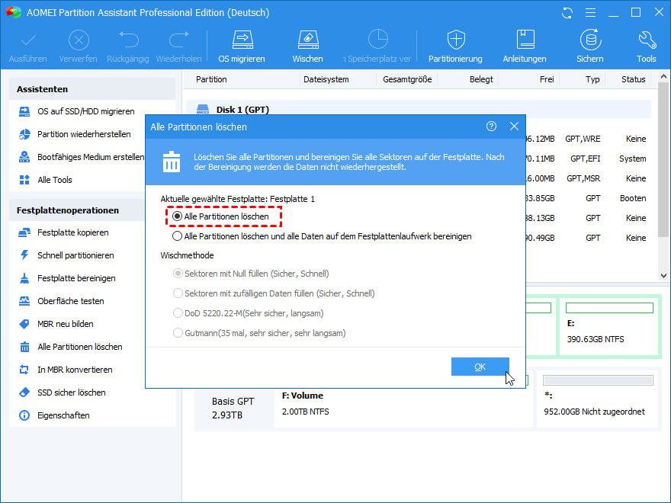Viewport: 671px width, 503px height.
Task: Click the Status column header
Action: [634, 79]
